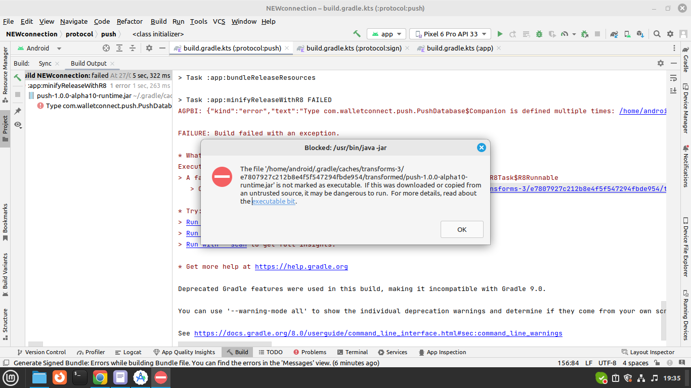This screenshot has height=388, width=691.
Task: Open Android Studio settings gear in Build panel
Action: coord(661,63)
